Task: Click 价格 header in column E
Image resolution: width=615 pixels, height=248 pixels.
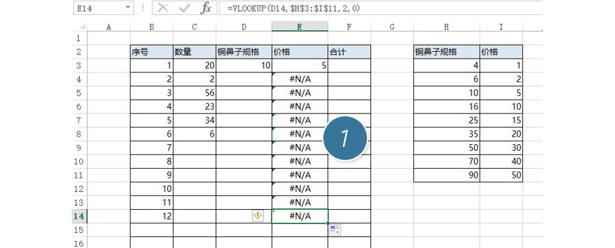Action: click(300, 52)
